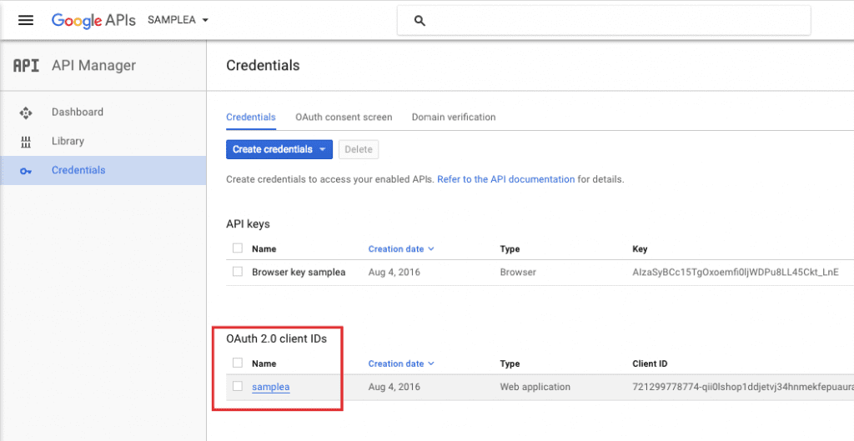This screenshot has width=854, height=441.
Task: Switch to the Domain verification tab
Action: [x=454, y=117]
